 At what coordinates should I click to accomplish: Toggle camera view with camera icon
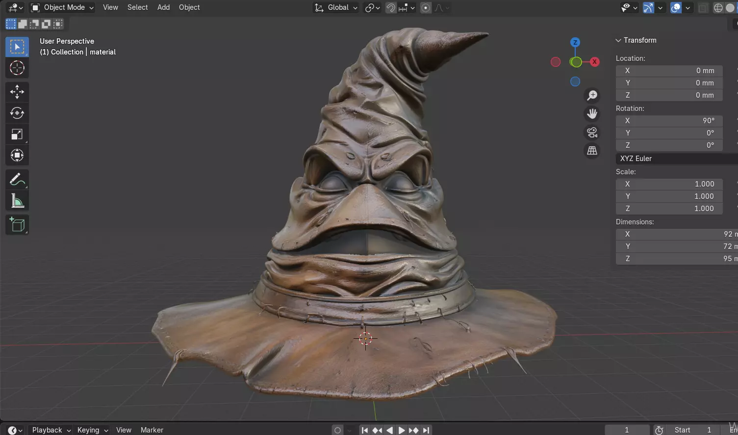(592, 133)
